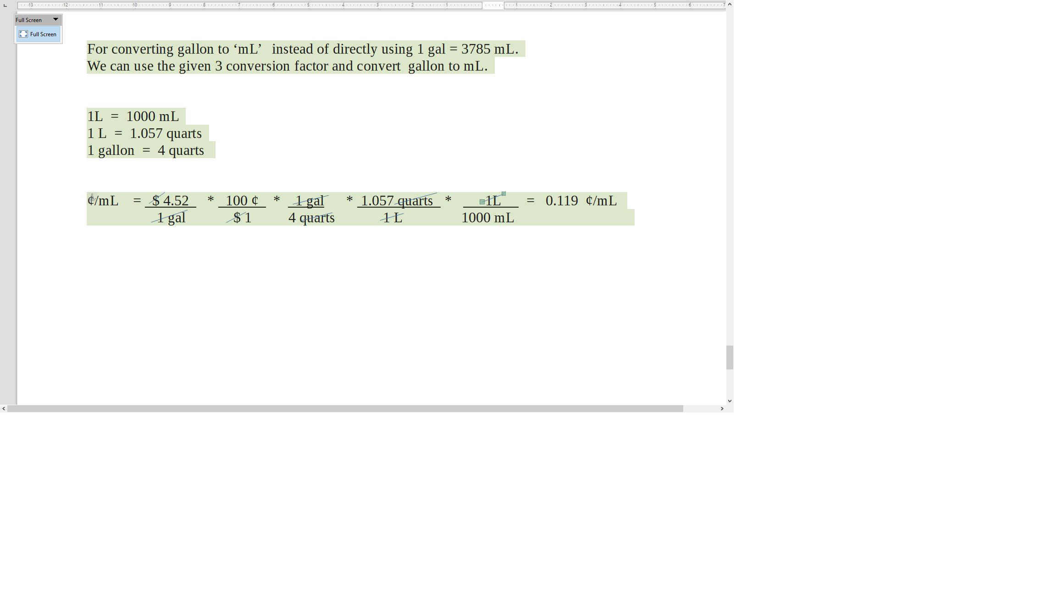
Task: Click the horizontal scrollbar thumb
Action: tap(345, 408)
